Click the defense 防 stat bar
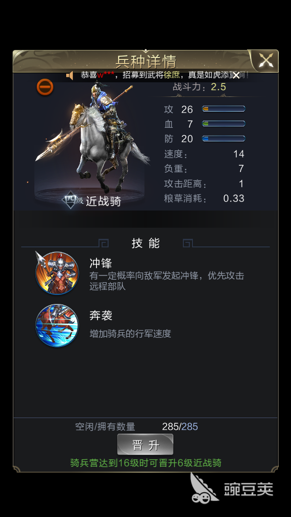This screenshot has height=517, width=291. coord(223,138)
